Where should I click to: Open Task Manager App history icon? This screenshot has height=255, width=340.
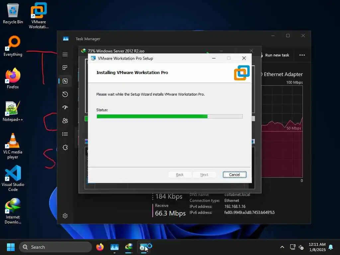coord(65,94)
